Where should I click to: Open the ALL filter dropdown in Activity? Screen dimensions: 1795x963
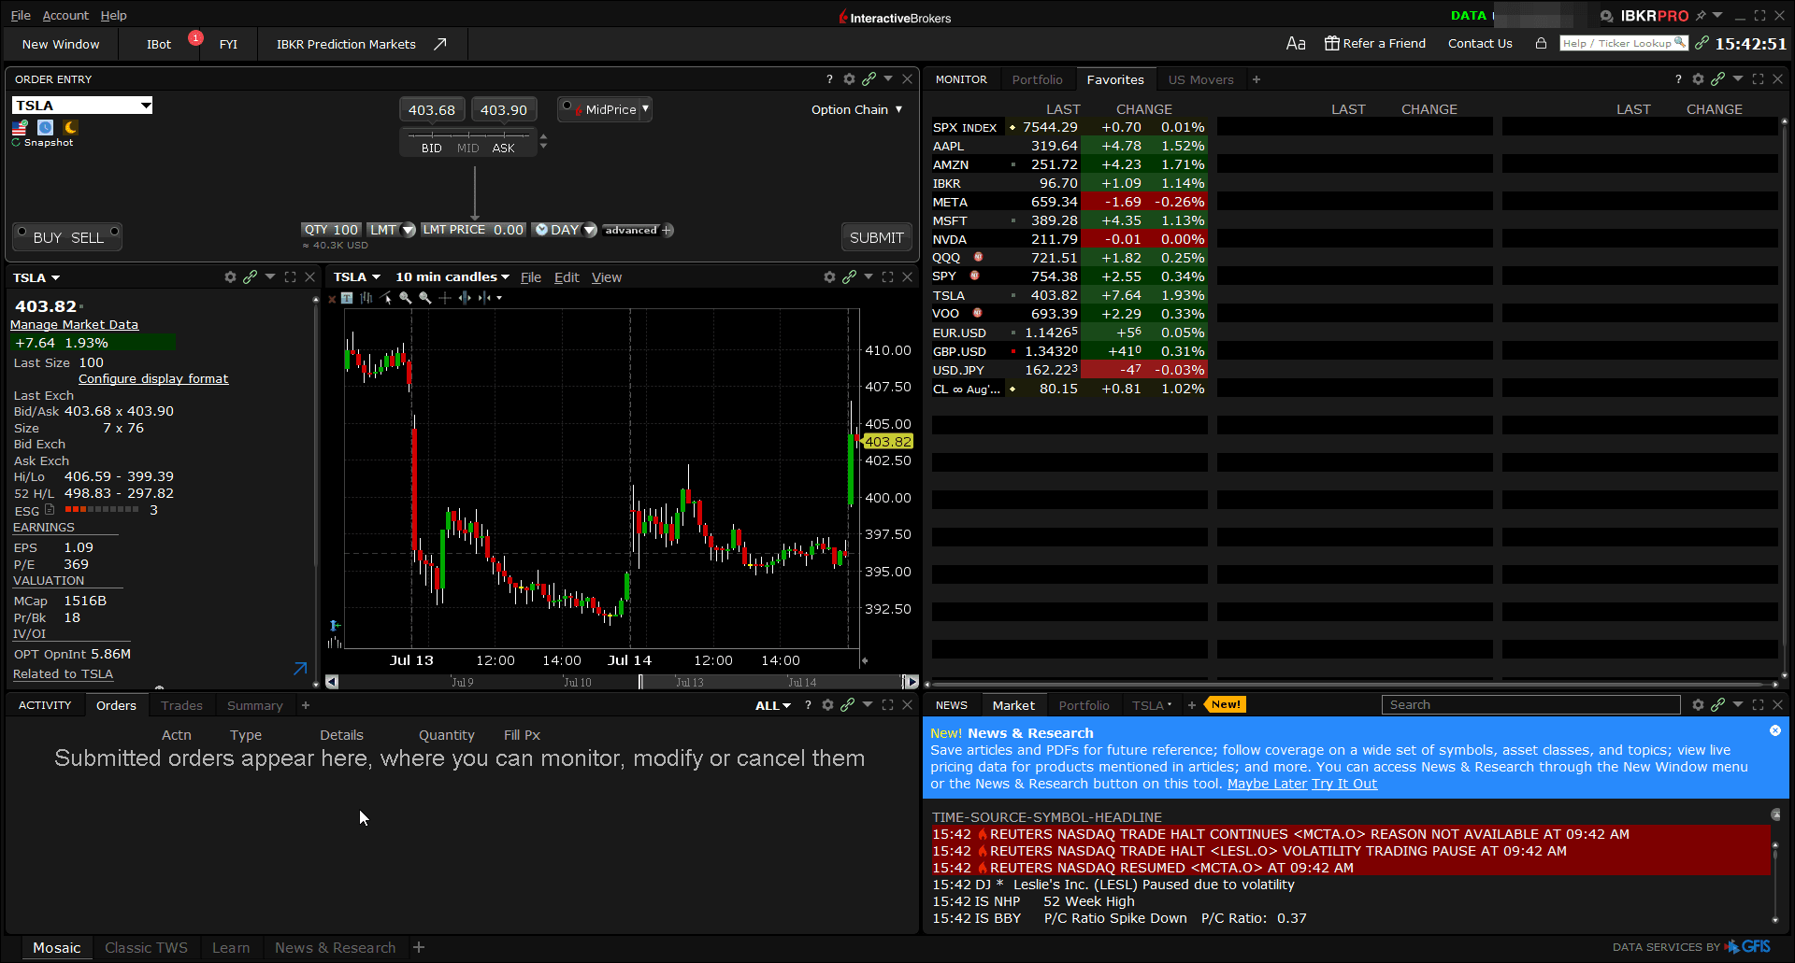tap(773, 705)
